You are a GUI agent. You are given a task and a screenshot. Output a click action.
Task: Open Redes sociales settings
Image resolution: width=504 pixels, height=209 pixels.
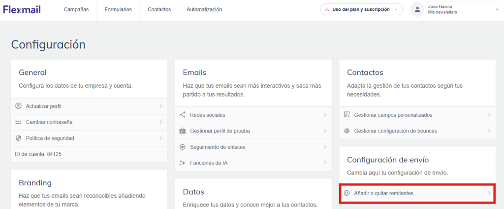(253, 115)
